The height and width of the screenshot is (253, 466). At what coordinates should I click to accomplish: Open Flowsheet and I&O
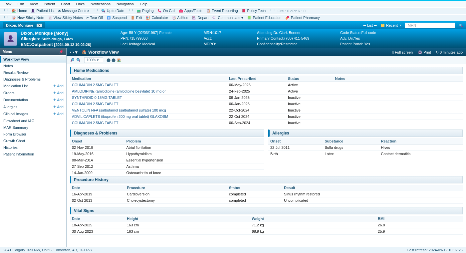coord(33,121)
